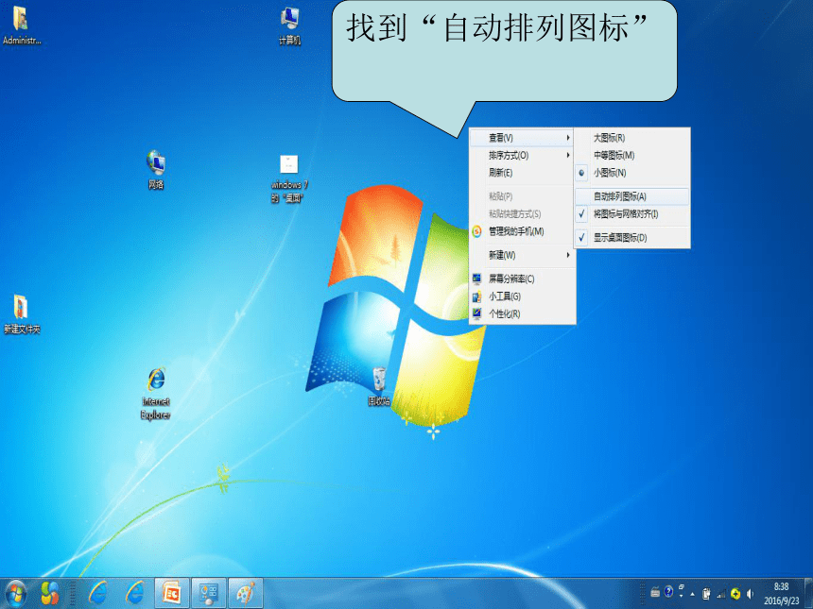
Task: Show hidden tray icons arrow
Action: pos(692,594)
